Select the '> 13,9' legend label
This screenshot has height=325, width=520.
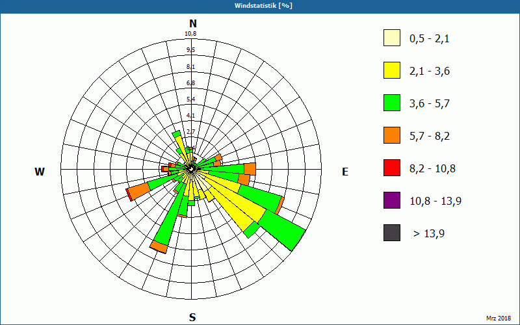[429, 234]
